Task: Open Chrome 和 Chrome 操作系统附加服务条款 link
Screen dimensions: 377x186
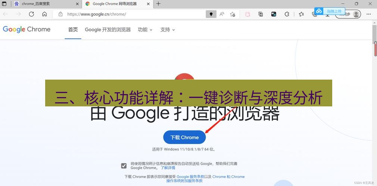Action: coord(205,179)
